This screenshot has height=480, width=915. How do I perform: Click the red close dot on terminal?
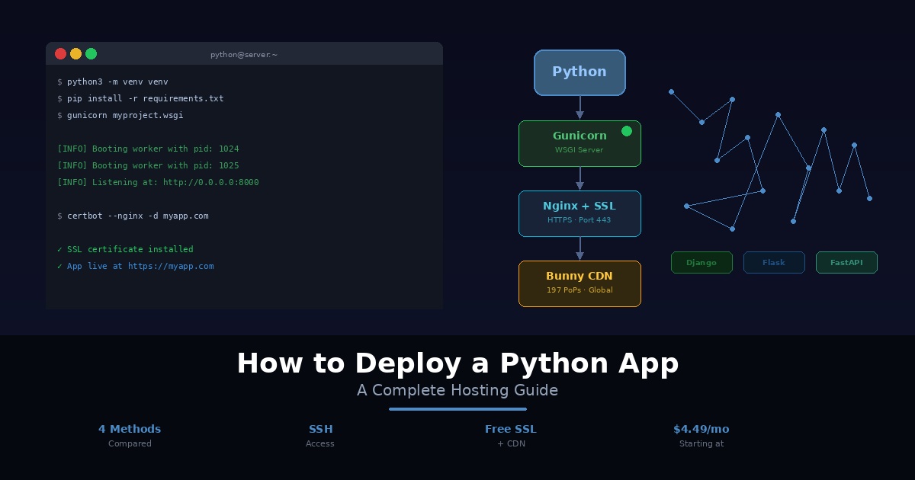61,53
